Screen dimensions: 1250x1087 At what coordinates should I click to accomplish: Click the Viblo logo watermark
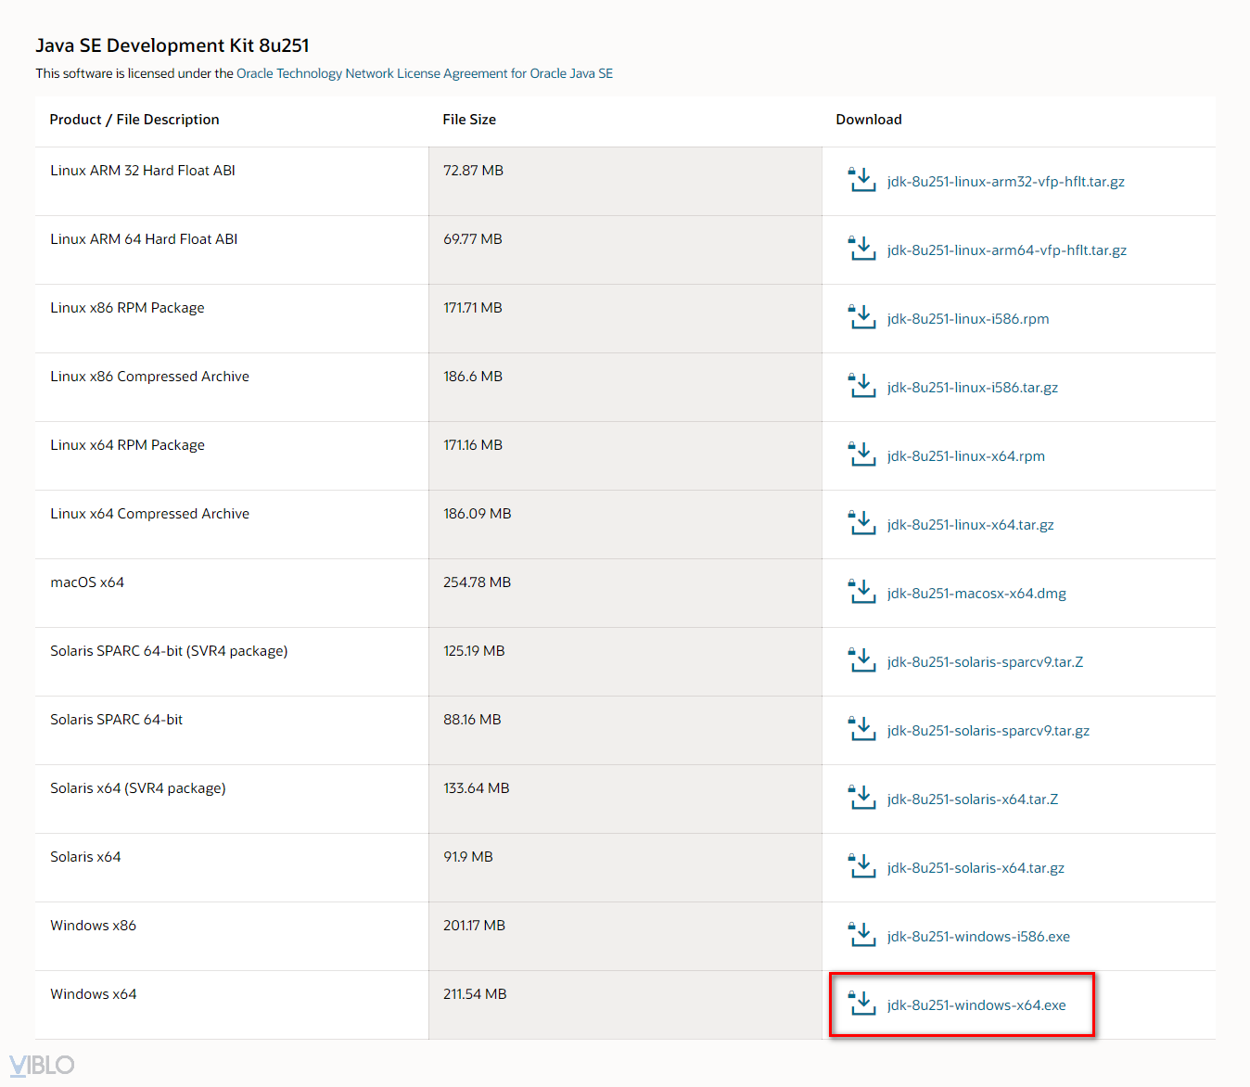(x=42, y=1065)
